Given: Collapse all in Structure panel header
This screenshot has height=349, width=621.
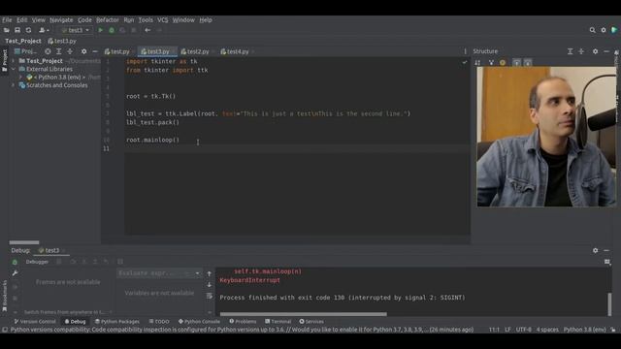Looking at the screenshot, I should [581, 51].
